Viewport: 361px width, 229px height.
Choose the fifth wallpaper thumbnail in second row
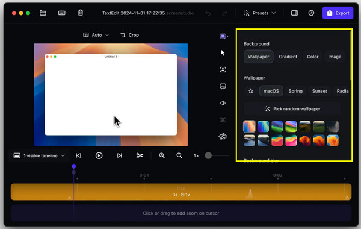pyautogui.click(x=305, y=140)
